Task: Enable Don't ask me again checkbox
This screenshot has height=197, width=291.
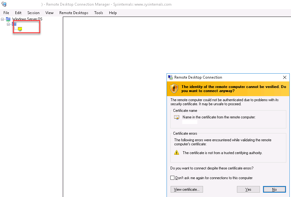Action: 173,178
